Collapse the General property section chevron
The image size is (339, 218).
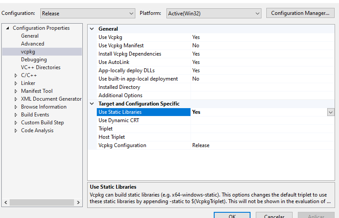[92, 29]
